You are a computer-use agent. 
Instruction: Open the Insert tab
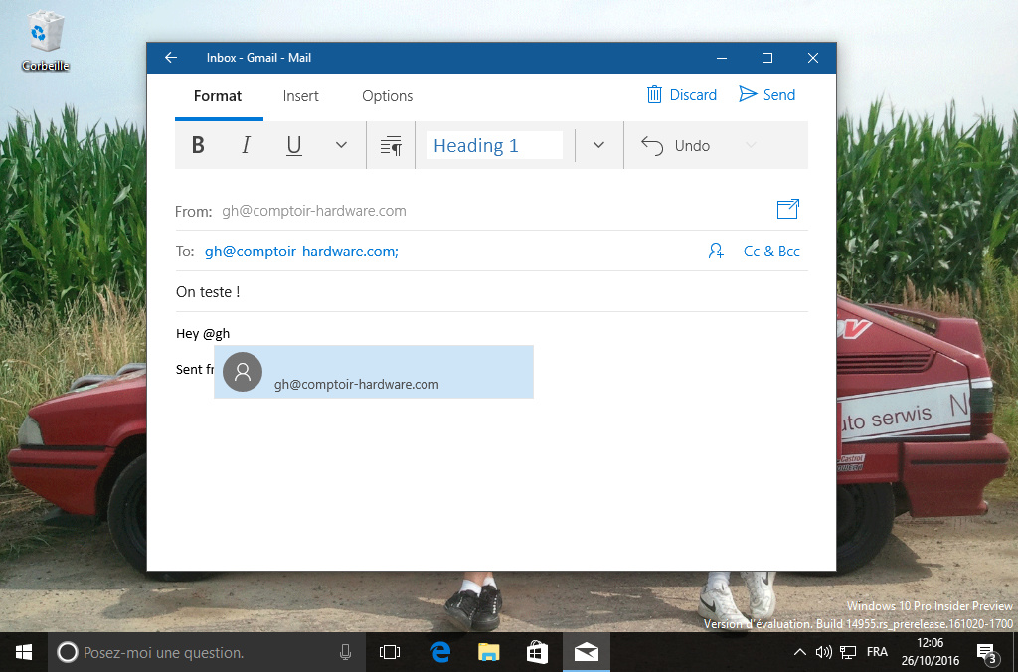click(x=300, y=96)
